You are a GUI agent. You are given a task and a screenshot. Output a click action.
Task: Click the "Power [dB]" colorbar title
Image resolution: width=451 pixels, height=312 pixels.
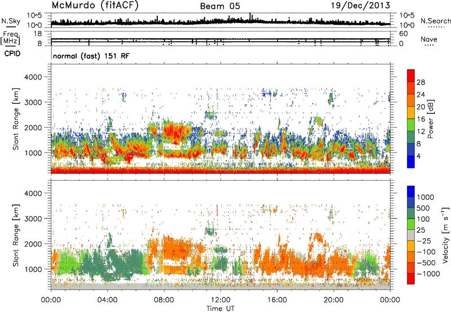(x=430, y=119)
